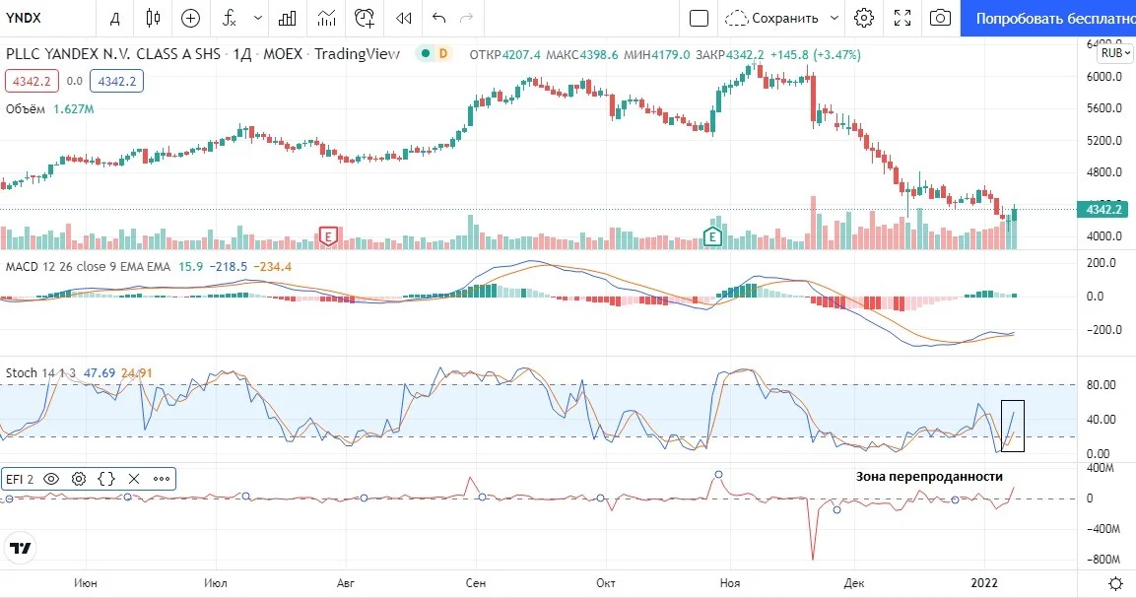Redo chart action arrow
The width and height of the screenshot is (1136, 598).
467,18
